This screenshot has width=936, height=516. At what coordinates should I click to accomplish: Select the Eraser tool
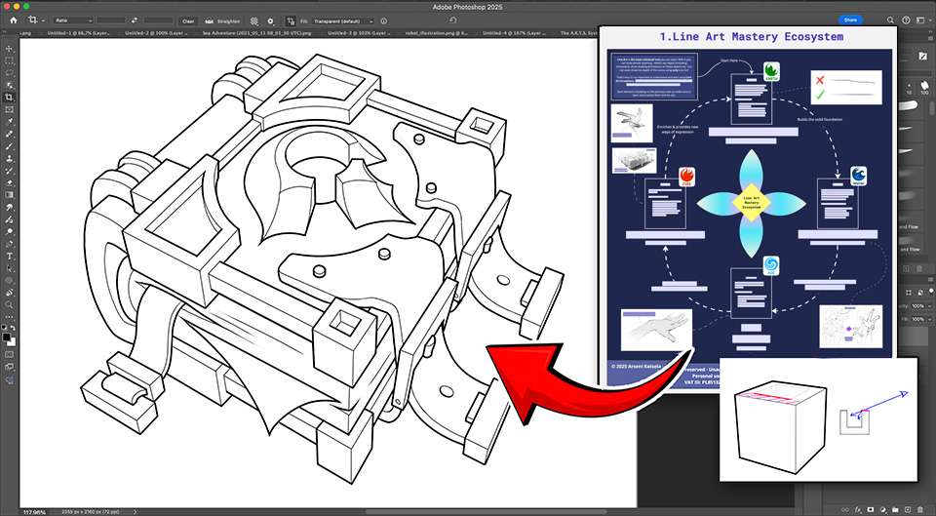(9, 182)
